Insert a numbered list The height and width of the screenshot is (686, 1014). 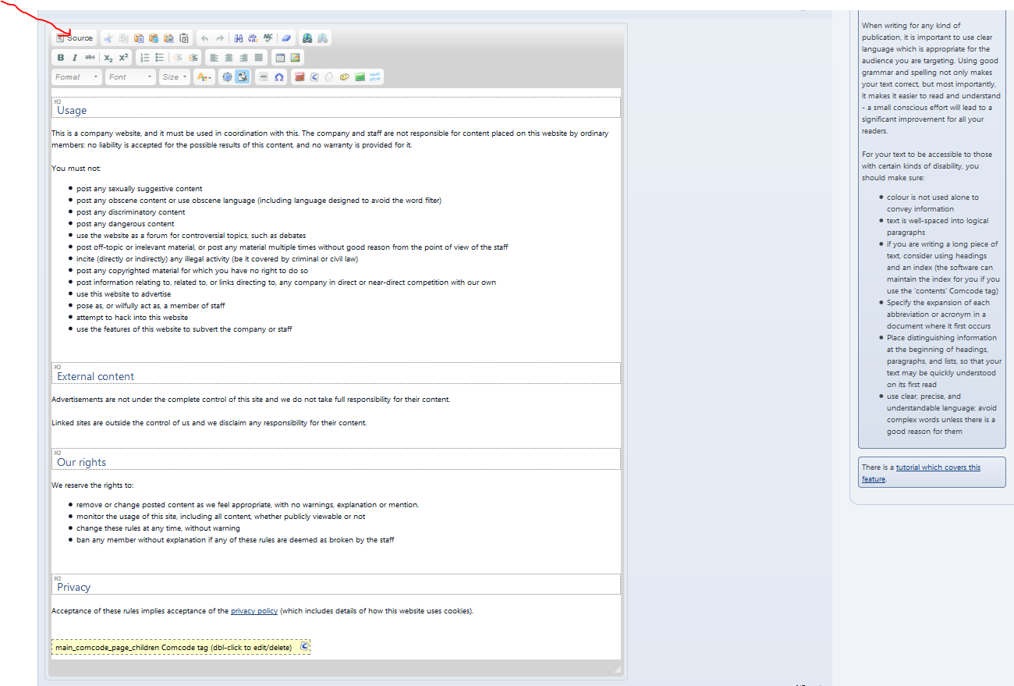click(144, 58)
